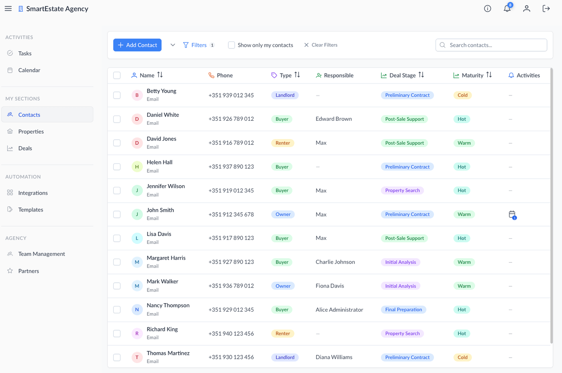Open the user profile icon
This screenshot has width=562, height=373.
coord(527,8)
